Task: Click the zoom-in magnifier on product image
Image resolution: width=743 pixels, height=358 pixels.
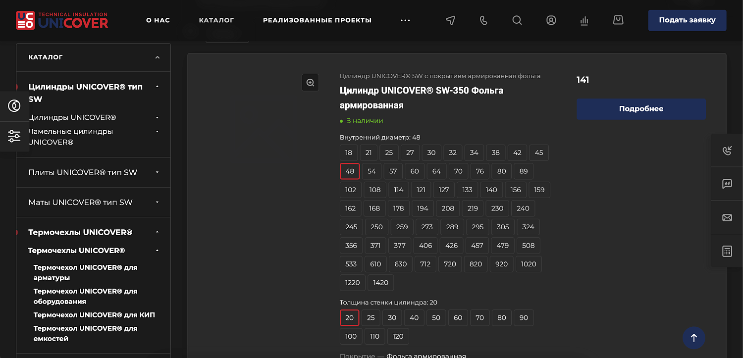Action: [x=311, y=83]
